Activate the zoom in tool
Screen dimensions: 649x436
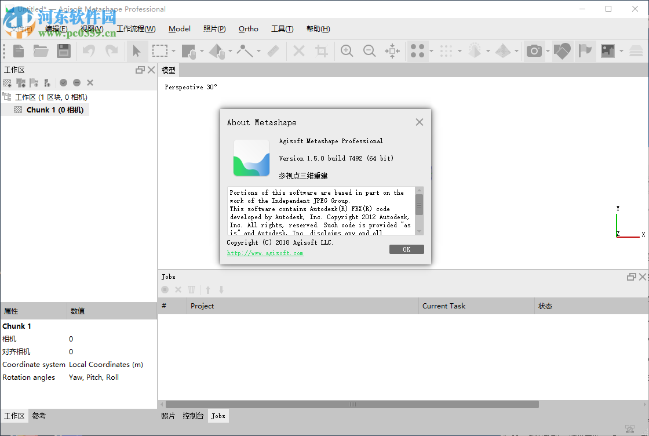[x=347, y=51]
